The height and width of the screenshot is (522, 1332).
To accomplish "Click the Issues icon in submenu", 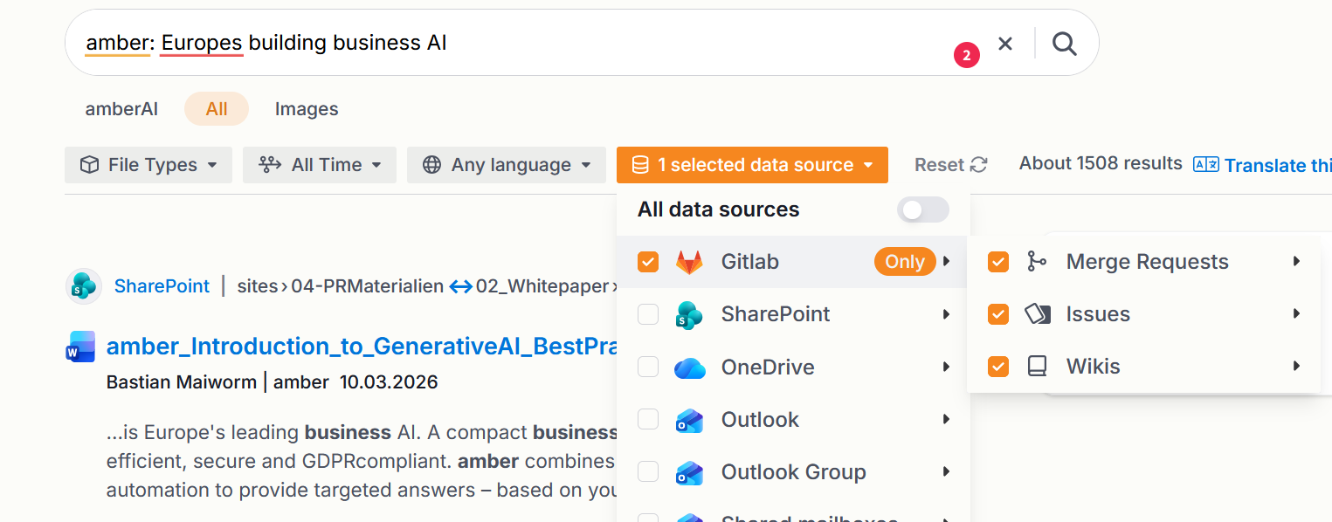I will click(1038, 314).
